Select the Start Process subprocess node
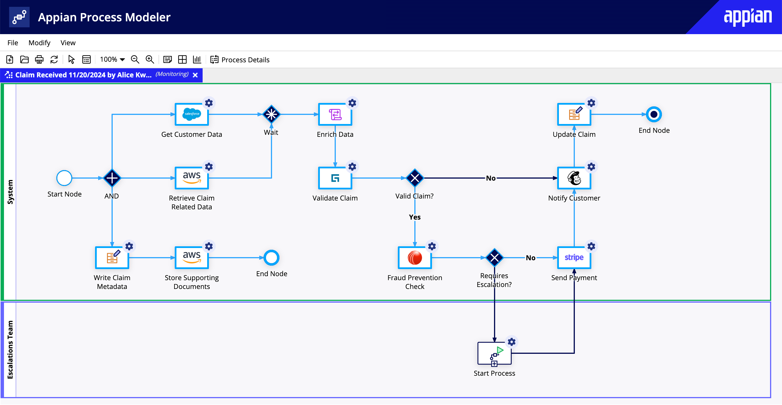 495,354
